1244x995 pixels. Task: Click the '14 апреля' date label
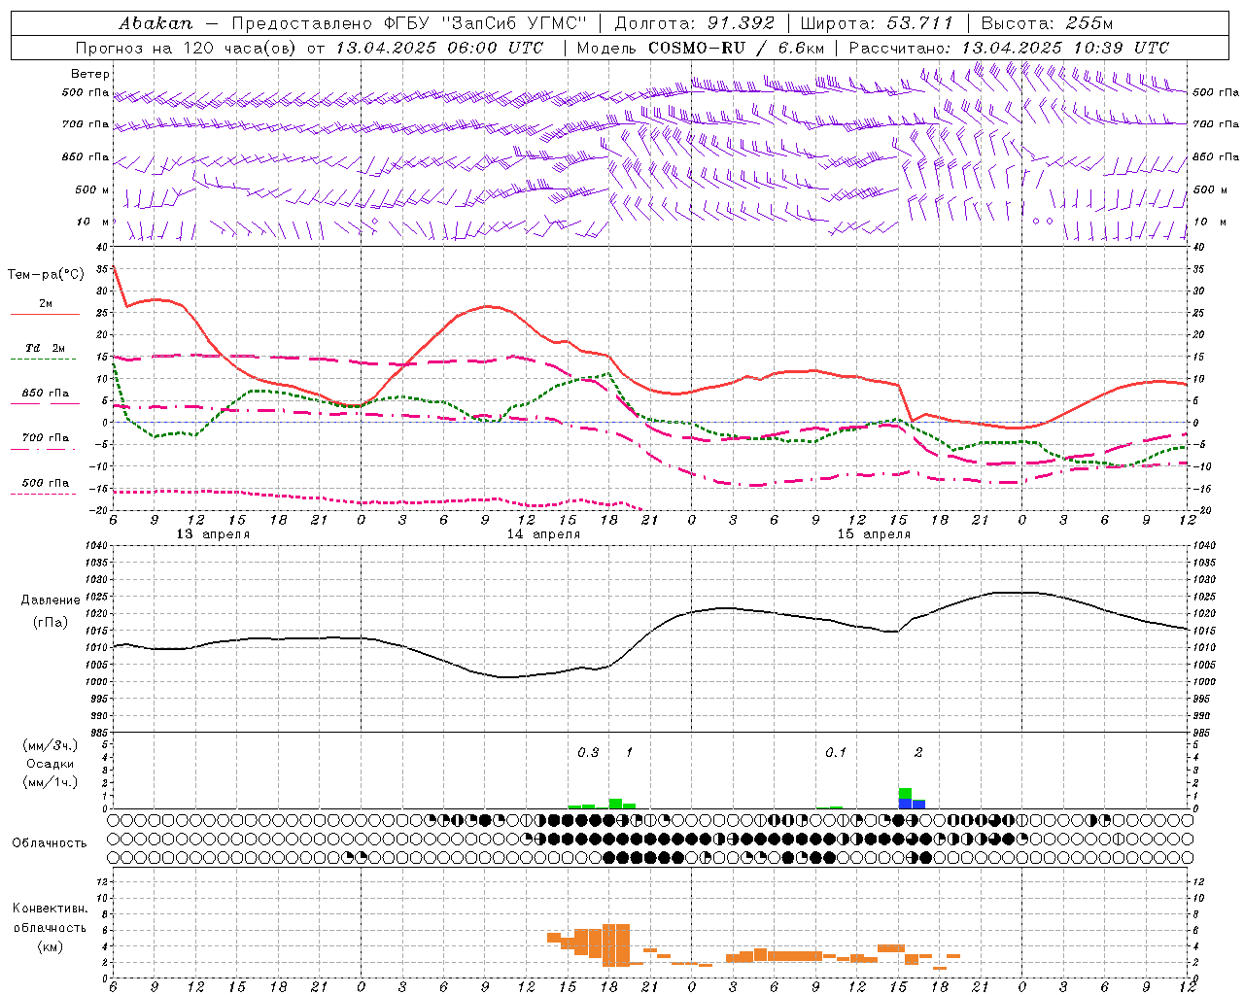543,534
